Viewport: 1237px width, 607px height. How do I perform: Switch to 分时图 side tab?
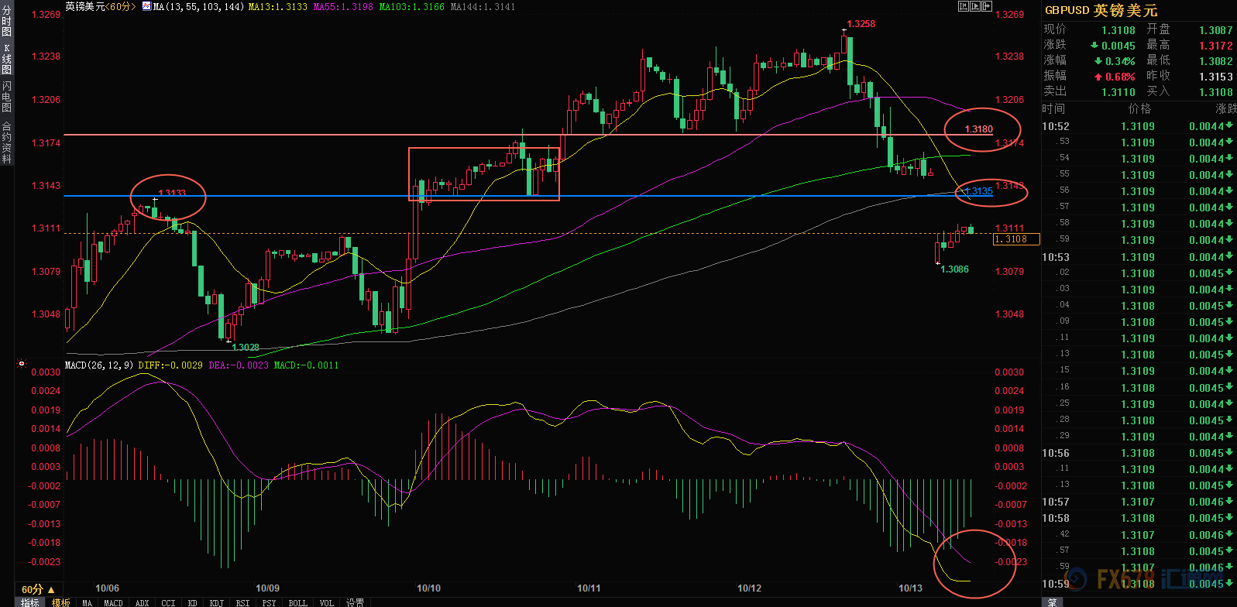click(x=6, y=22)
